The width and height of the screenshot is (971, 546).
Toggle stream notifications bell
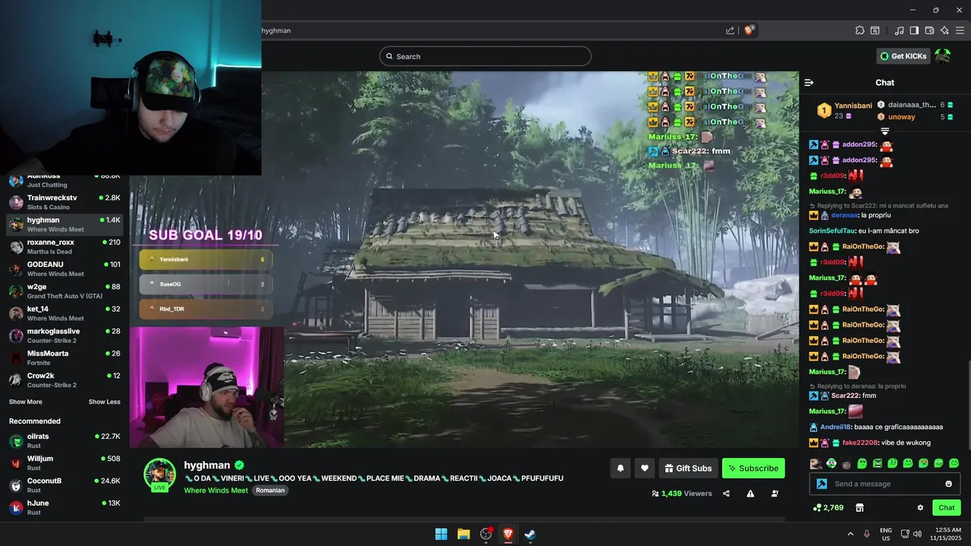[620, 468]
